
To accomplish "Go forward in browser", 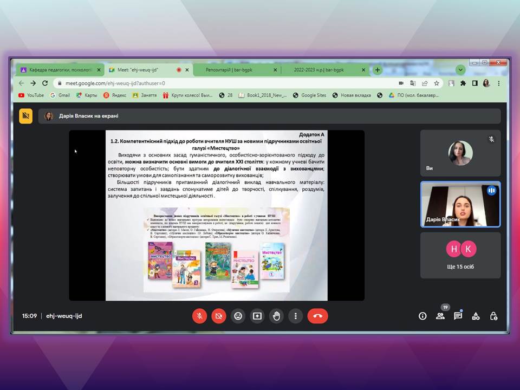I will 33,83.
